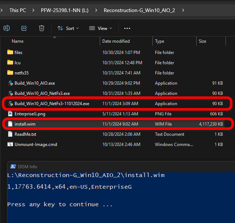Open the View dropdown

[x=101, y=28]
